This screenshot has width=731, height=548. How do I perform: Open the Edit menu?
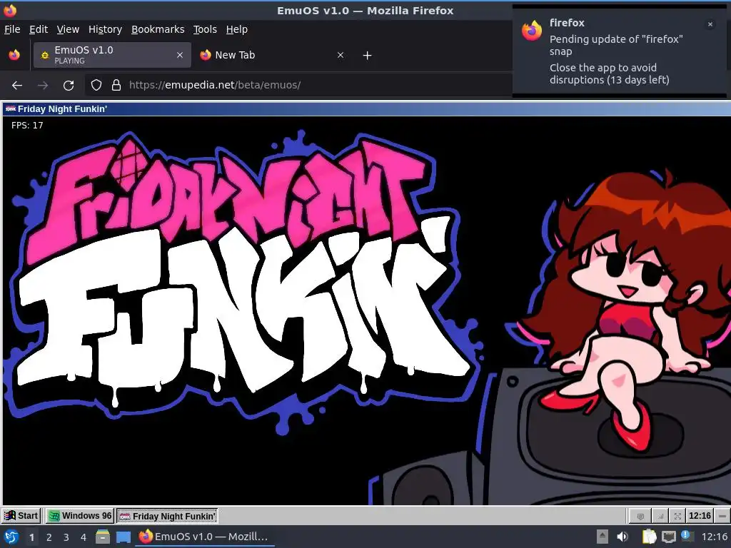tap(39, 29)
